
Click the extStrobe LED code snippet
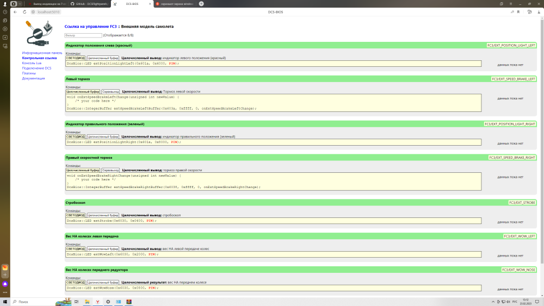[274, 221]
